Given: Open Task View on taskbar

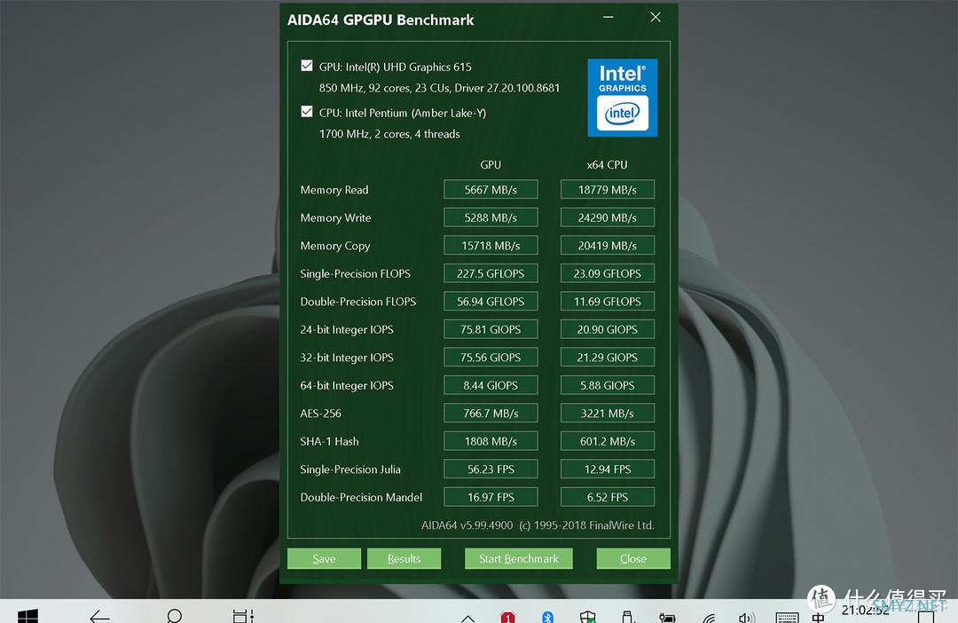Looking at the screenshot, I should pos(243,616).
